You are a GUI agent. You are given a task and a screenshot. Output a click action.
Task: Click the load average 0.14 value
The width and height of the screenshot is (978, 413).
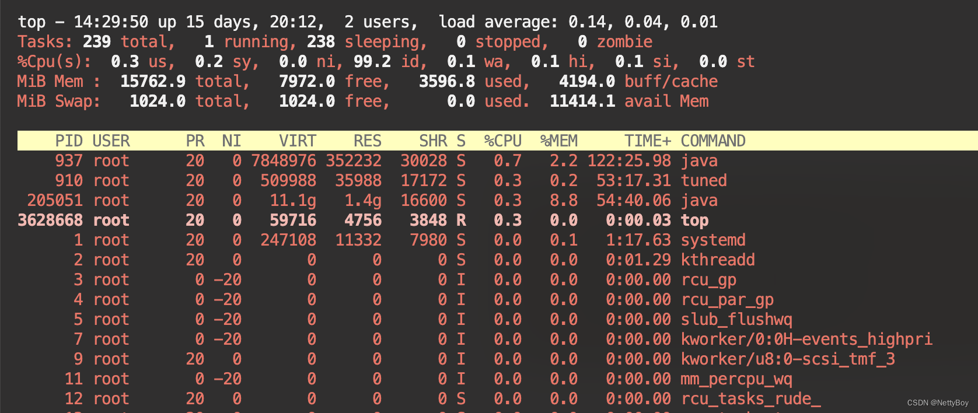[587, 22]
